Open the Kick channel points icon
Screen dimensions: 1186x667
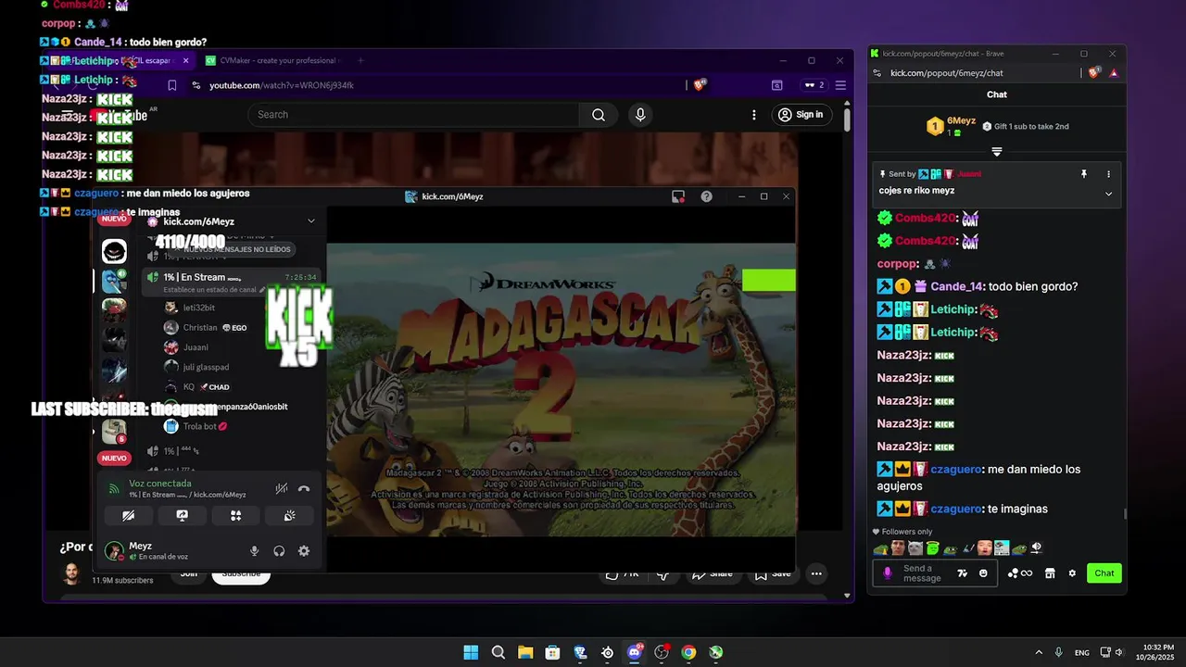click(x=1019, y=573)
